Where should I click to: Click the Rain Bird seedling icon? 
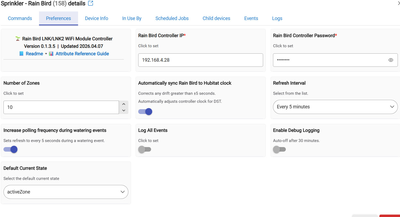(x=18, y=39)
